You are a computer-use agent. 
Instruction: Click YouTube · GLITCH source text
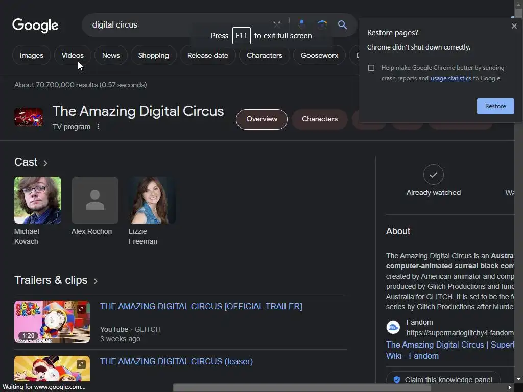pyautogui.click(x=130, y=329)
